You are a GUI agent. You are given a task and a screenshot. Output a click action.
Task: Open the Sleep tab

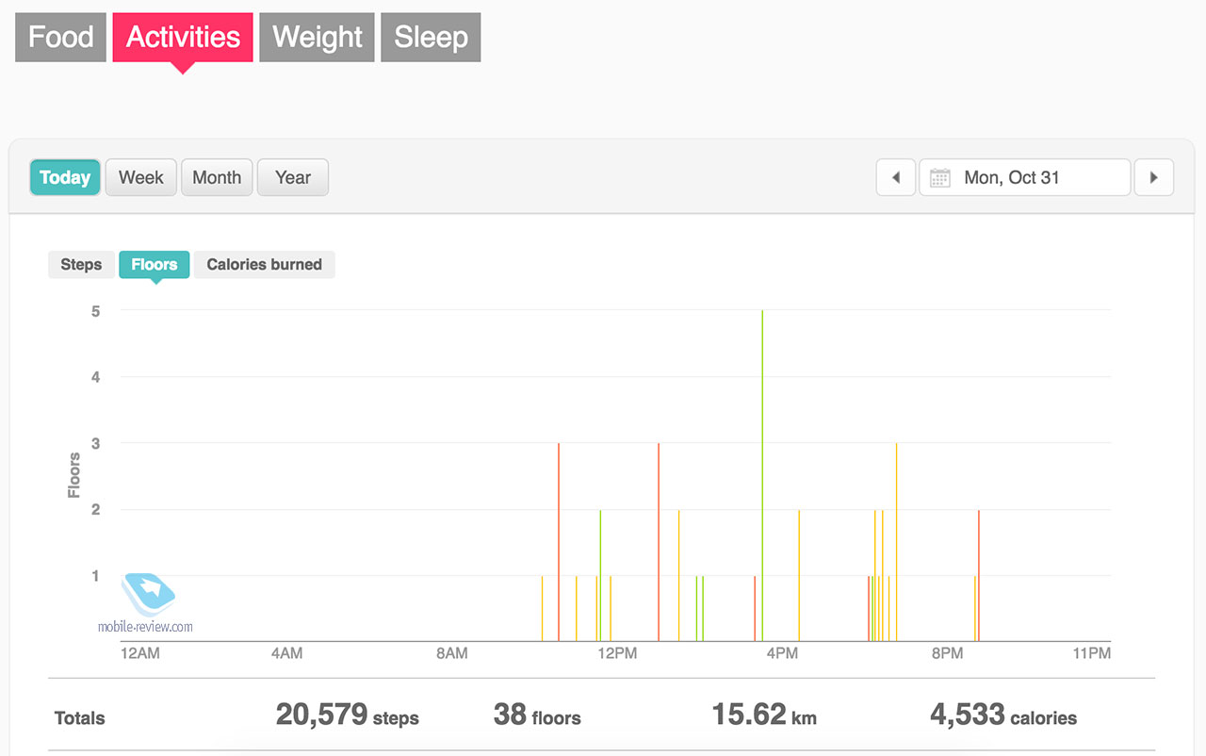coord(431,38)
